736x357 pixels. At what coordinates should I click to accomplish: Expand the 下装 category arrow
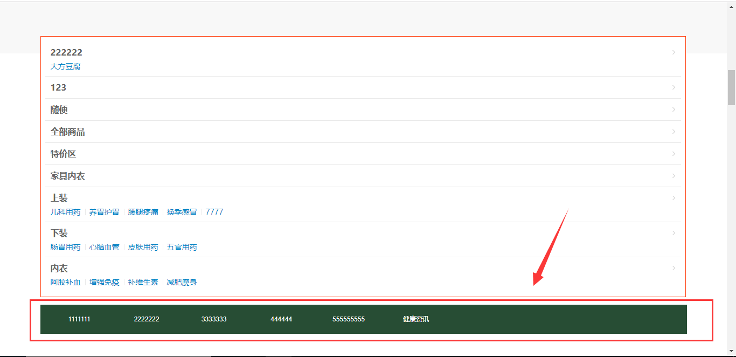(673, 233)
